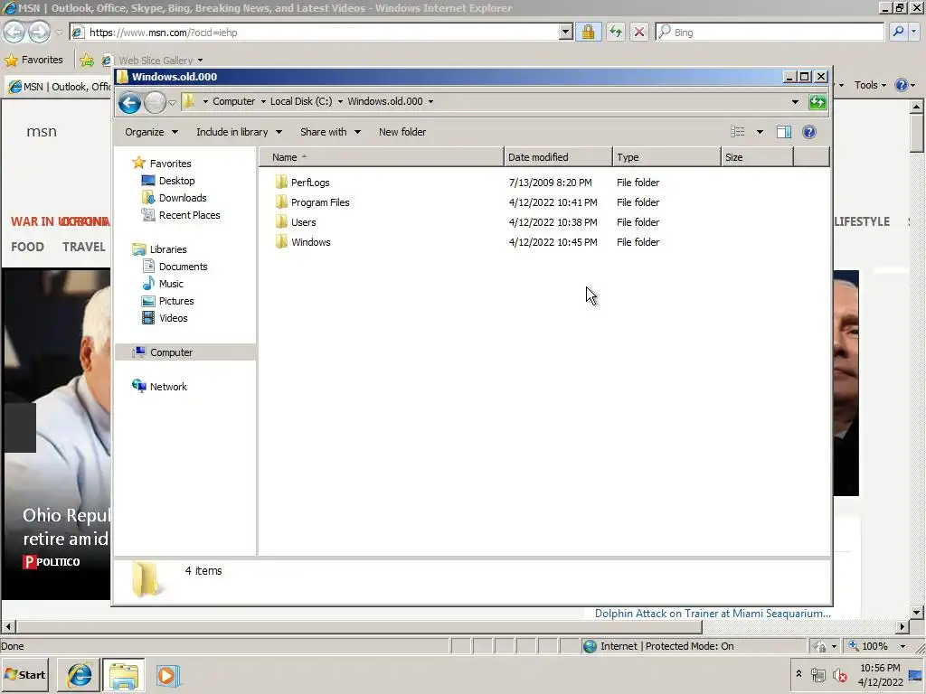Go back with Explorer's blue Back arrow
The image size is (926, 694).
tap(129, 103)
